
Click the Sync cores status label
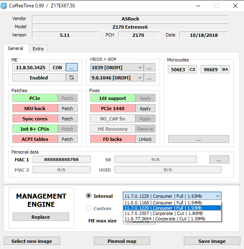(x=35, y=118)
